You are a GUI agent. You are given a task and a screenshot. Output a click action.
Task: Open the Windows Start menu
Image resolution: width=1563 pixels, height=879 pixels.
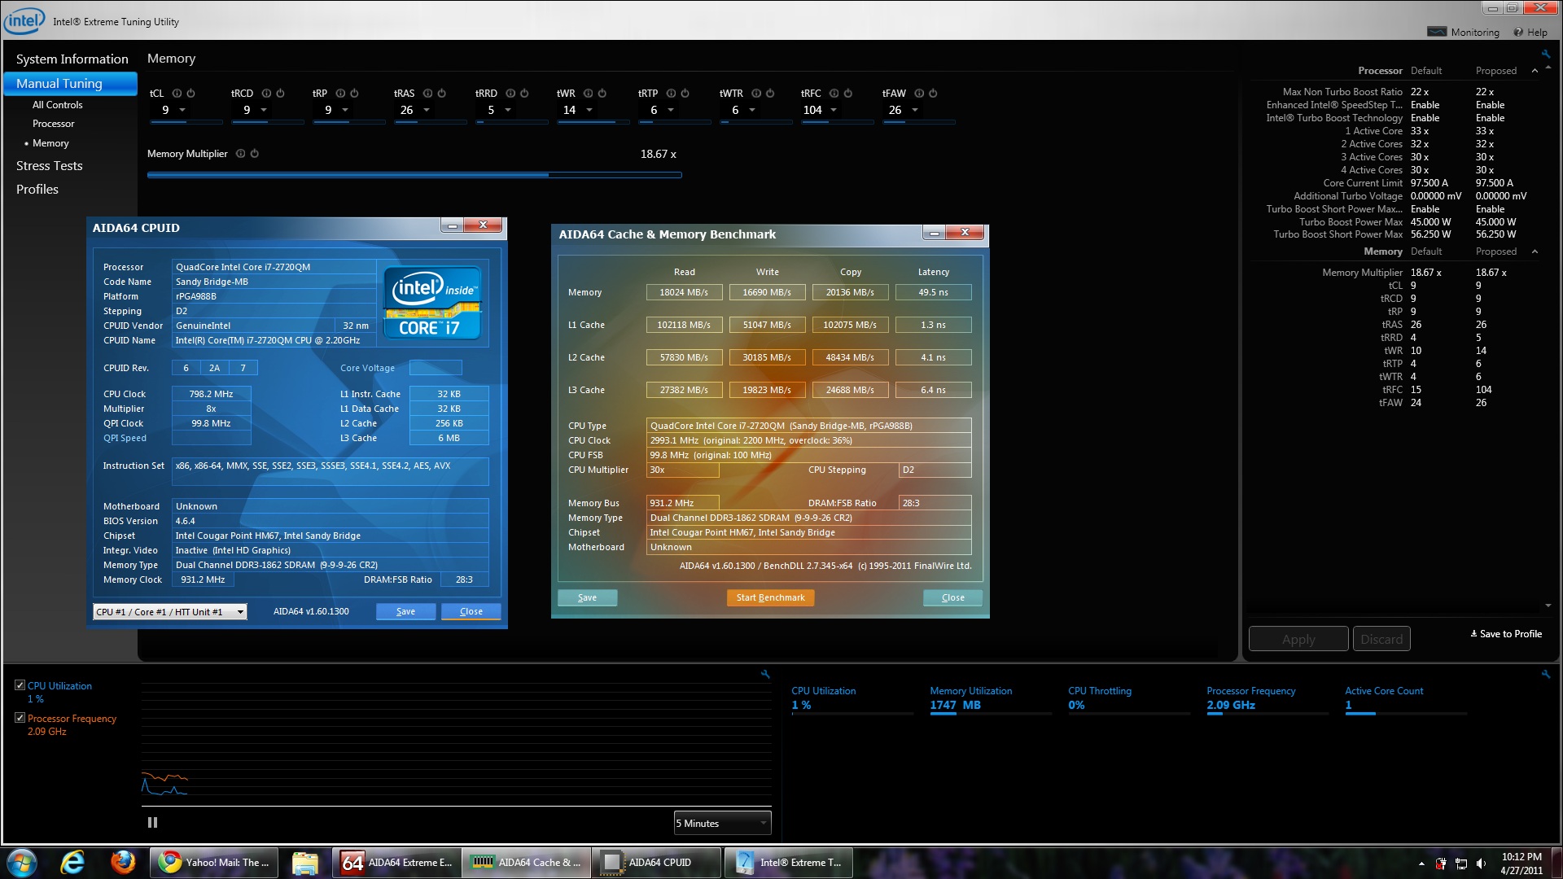[x=22, y=863]
